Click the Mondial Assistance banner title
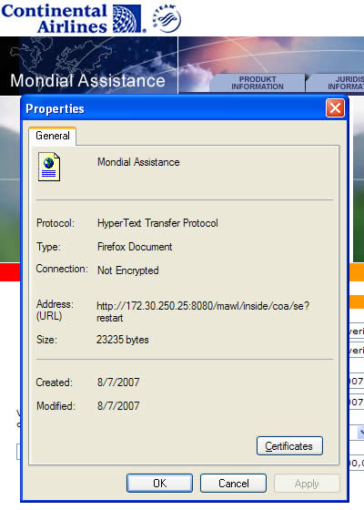This screenshot has height=510, width=364. coord(87,80)
